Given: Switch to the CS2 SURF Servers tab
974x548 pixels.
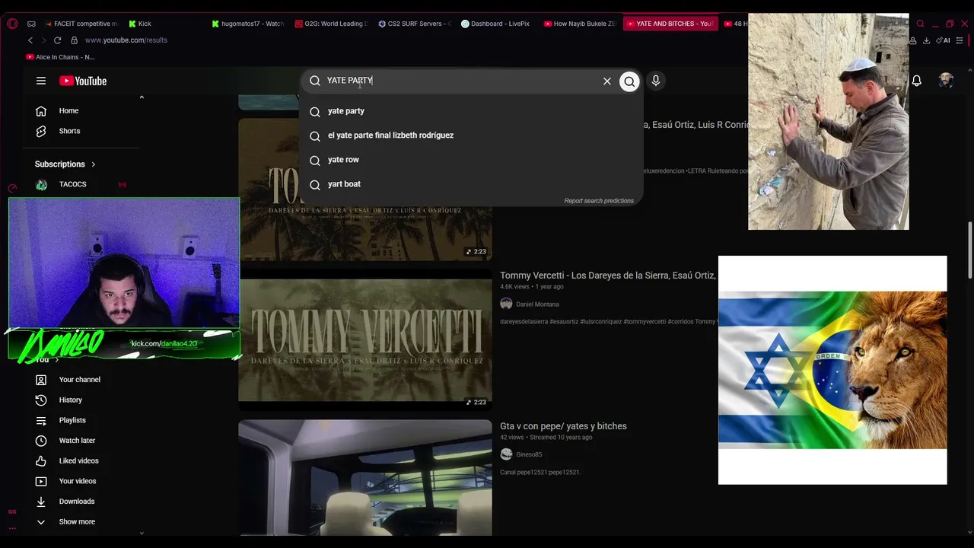Looking at the screenshot, I should (x=414, y=24).
